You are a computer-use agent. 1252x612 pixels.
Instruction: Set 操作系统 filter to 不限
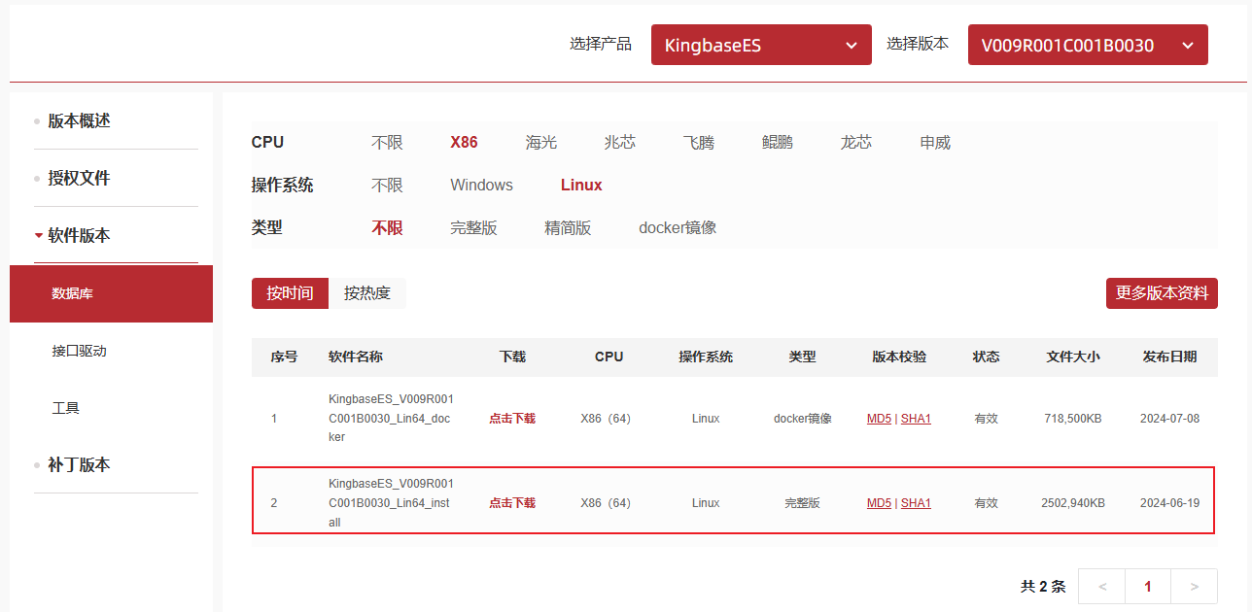(387, 185)
